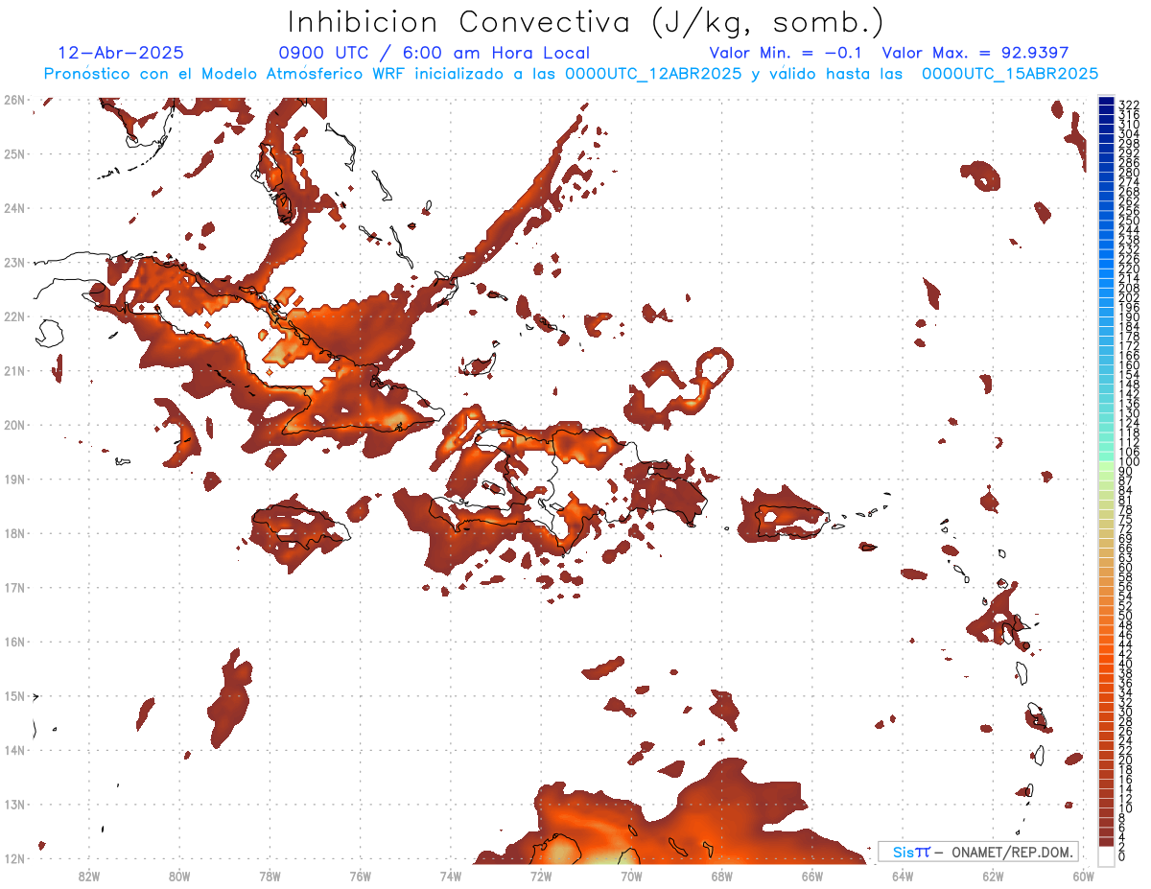1151x889 pixels.
Task: Click the 16N latitude label
Action: [14, 642]
